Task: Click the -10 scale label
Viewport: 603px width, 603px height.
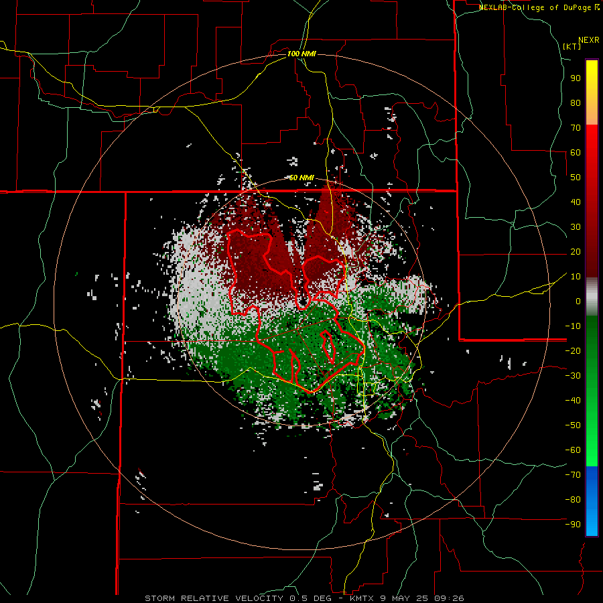Action: pos(574,326)
